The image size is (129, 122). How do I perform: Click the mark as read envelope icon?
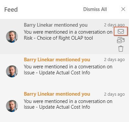pos(121,31)
